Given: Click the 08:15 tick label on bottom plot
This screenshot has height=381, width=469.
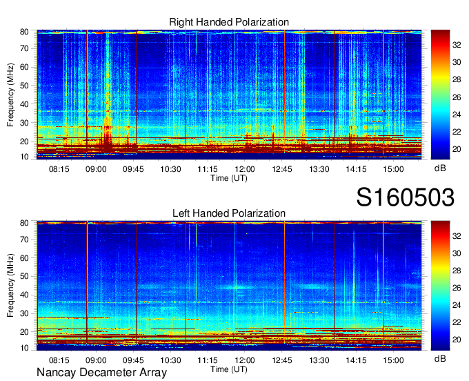Looking at the screenshot, I should (x=59, y=360).
